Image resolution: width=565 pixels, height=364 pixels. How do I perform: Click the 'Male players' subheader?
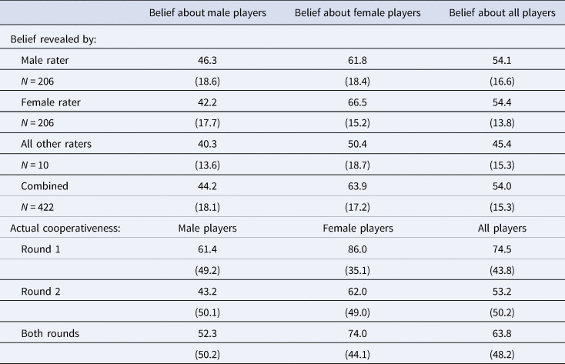point(208,228)
